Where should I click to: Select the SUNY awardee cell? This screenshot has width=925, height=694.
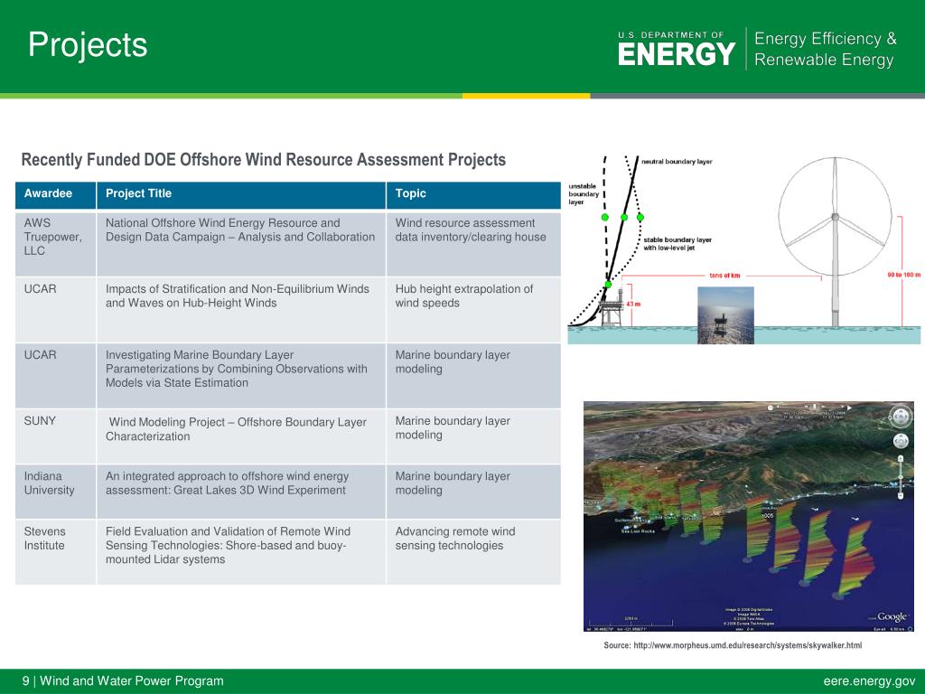pos(55,436)
